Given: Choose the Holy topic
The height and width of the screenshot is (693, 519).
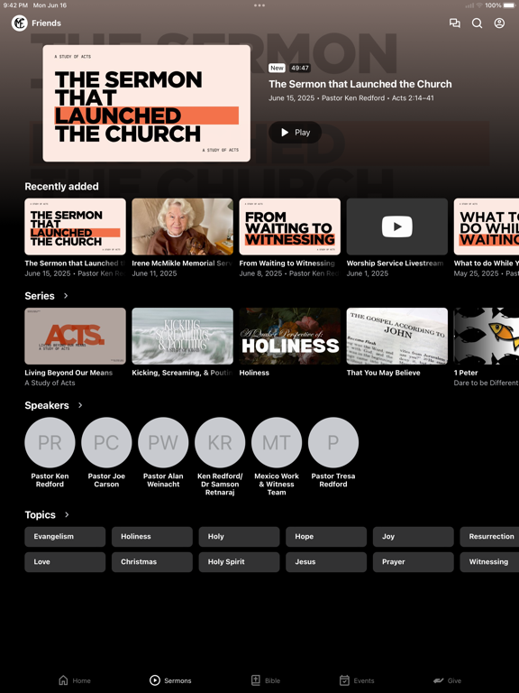Looking at the screenshot, I should click(x=239, y=537).
